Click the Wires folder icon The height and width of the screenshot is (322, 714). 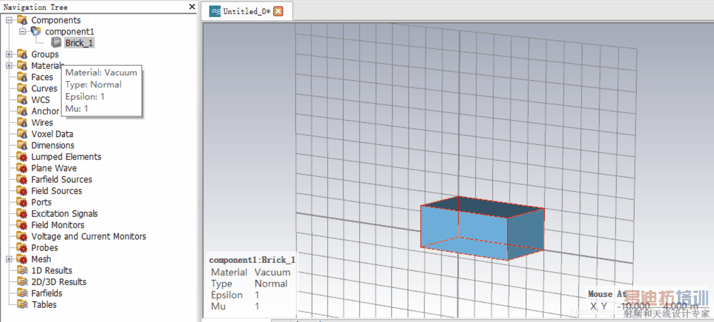coord(22,122)
